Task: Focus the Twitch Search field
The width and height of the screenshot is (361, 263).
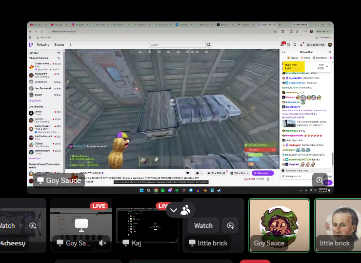Action: tap(177, 45)
